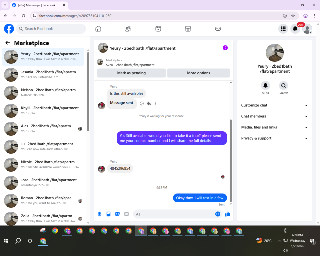Open Windows taskbar search

[x=18, y=241]
